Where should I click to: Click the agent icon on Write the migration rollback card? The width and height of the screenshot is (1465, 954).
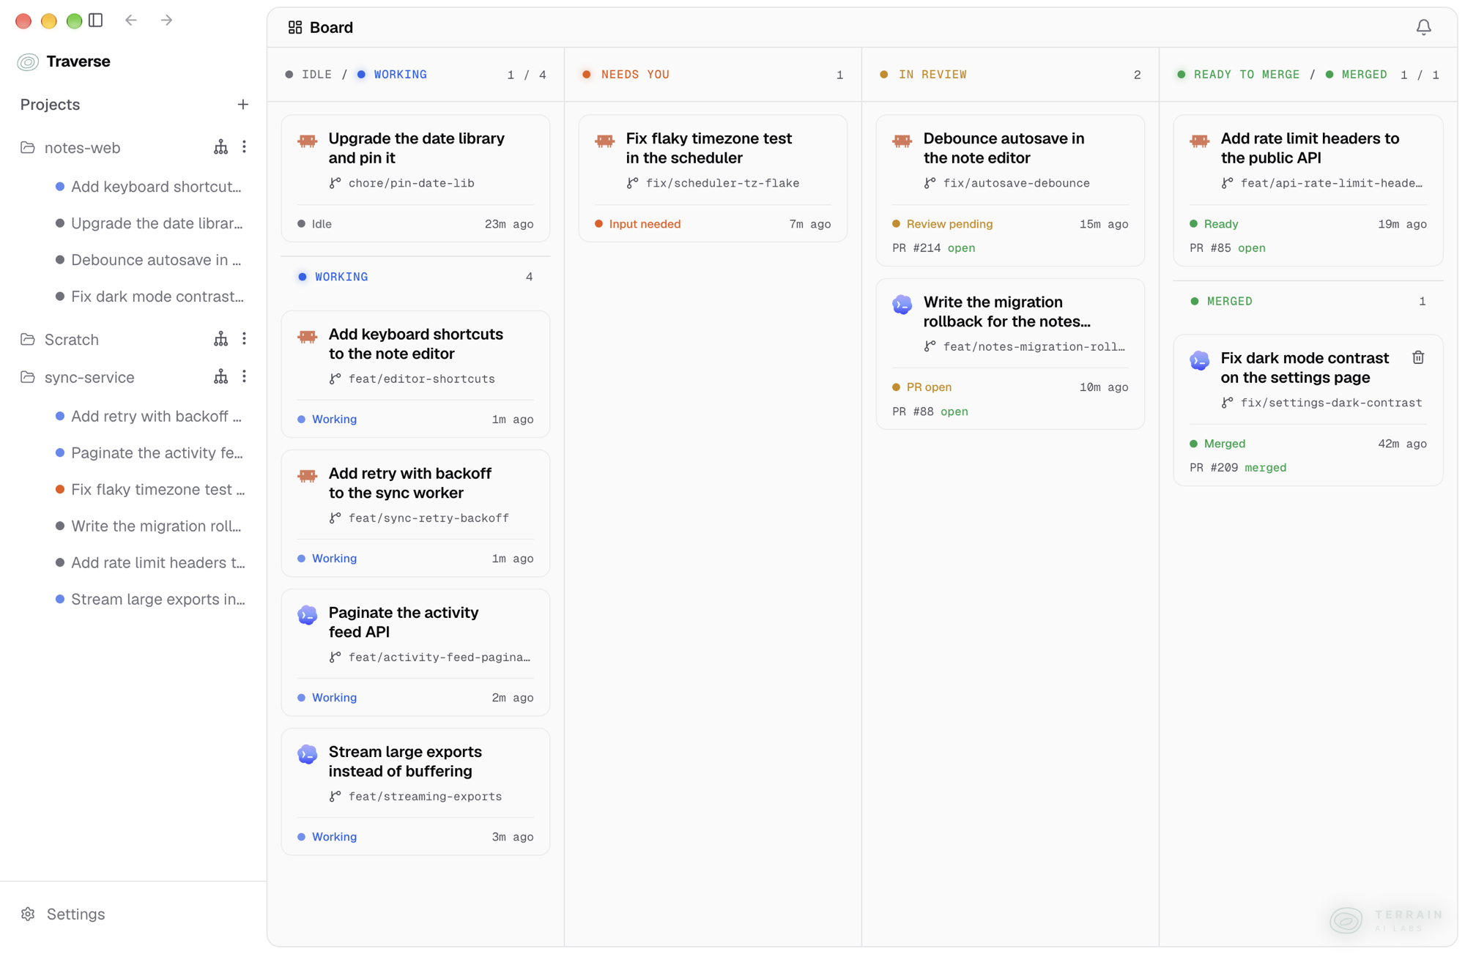coord(902,305)
